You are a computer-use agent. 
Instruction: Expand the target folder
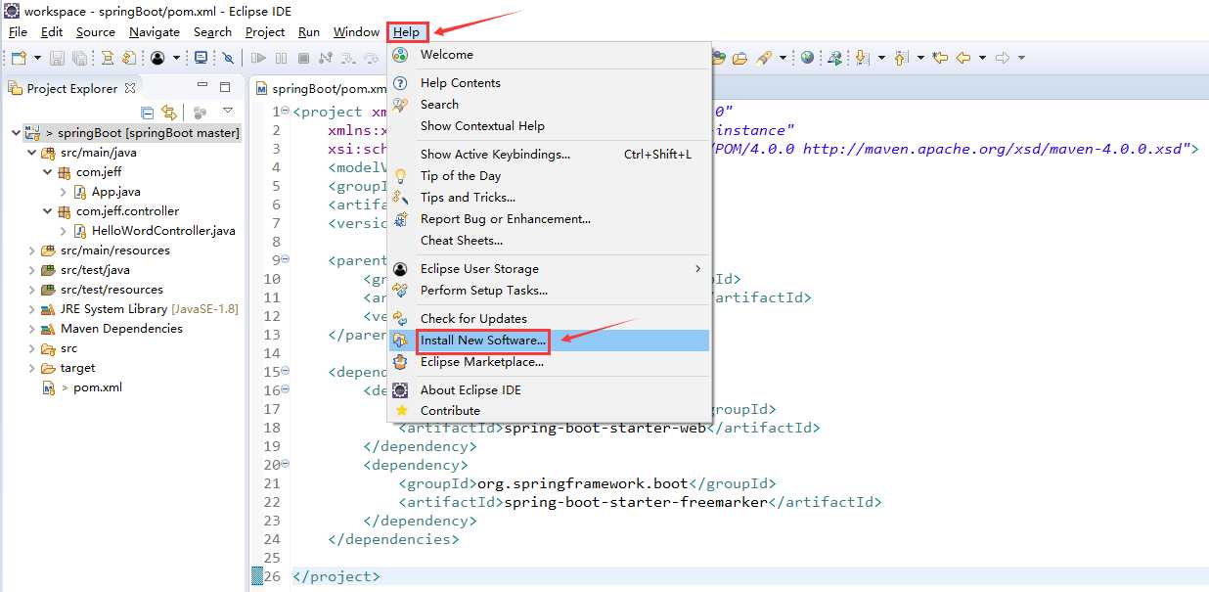[x=31, y=368]
